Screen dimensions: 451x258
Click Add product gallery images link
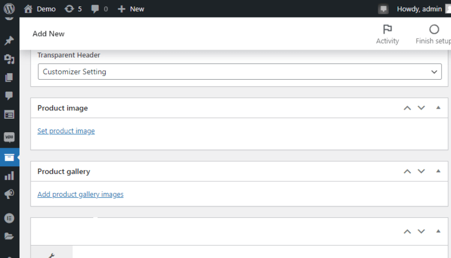pos(80,194)
